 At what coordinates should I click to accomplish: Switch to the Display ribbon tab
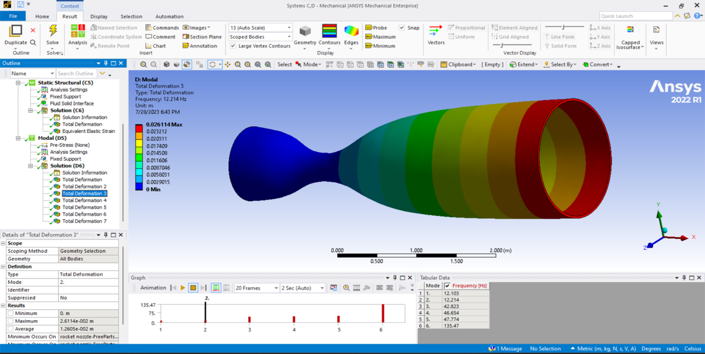tap(99, 16)
